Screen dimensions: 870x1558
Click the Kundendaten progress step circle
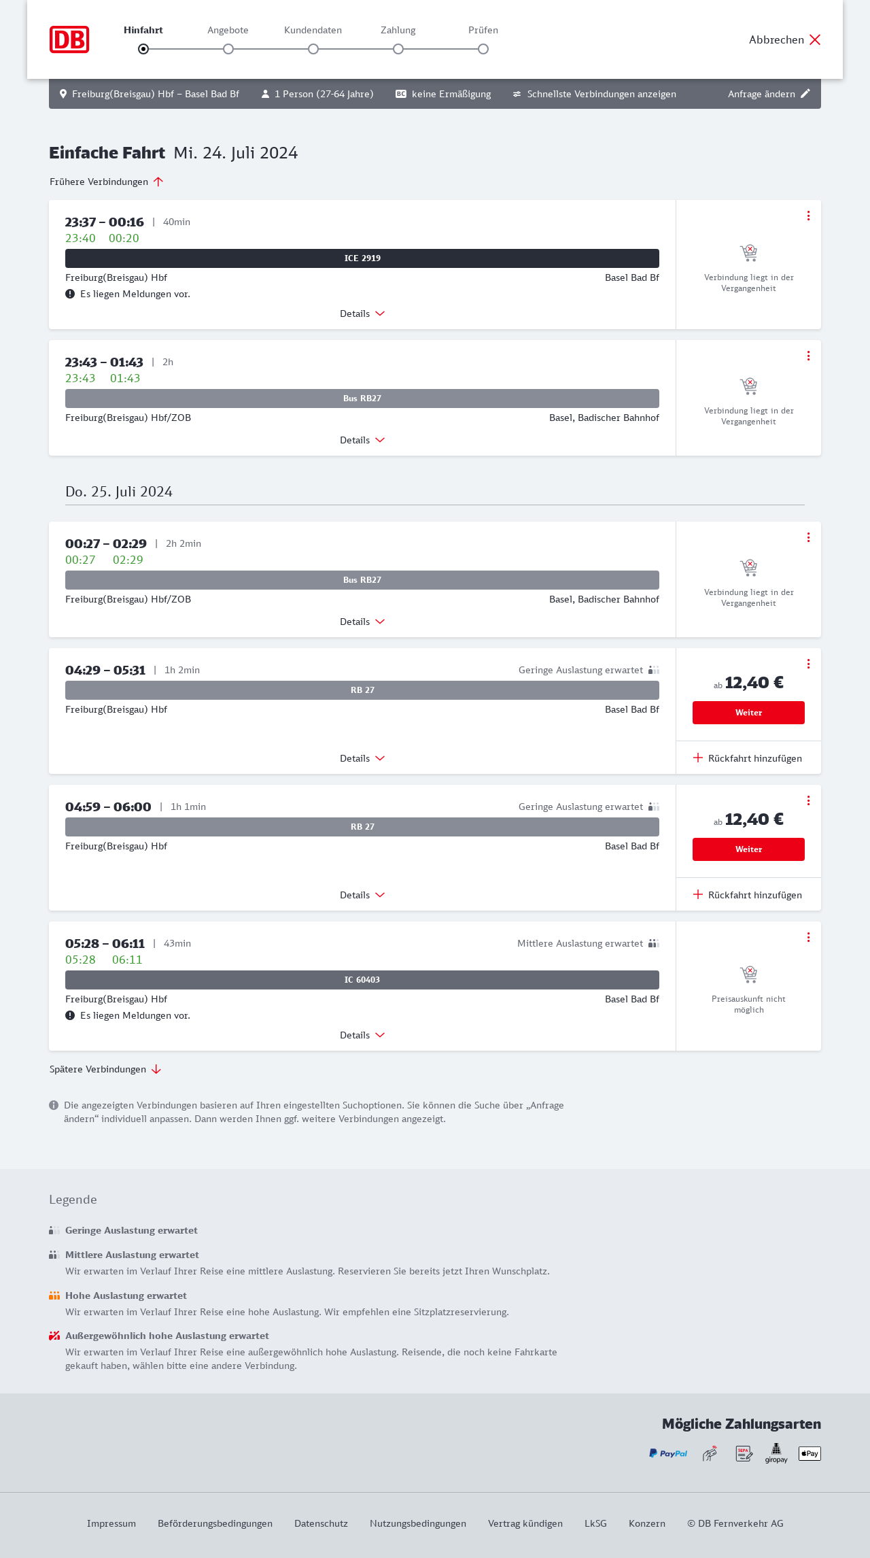coord(313,49)
